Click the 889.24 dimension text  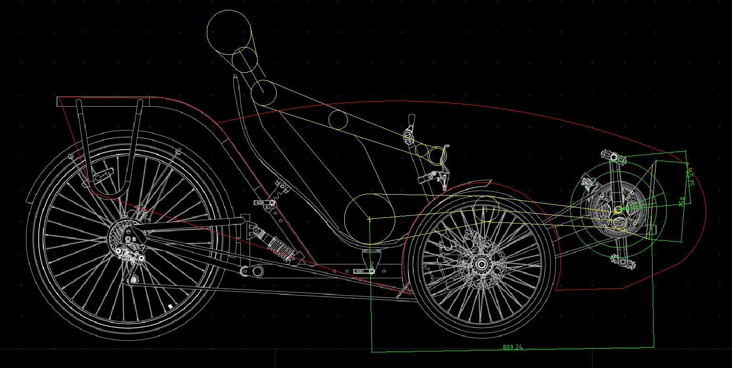(512, 347)
